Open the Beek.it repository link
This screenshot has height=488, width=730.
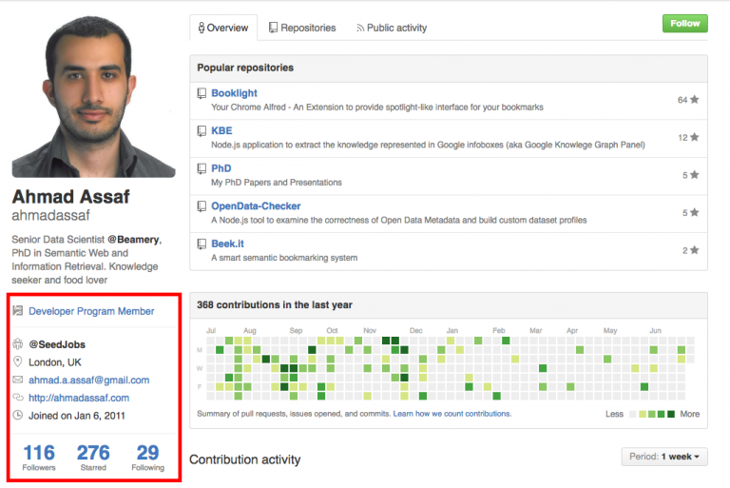point(228,244)
